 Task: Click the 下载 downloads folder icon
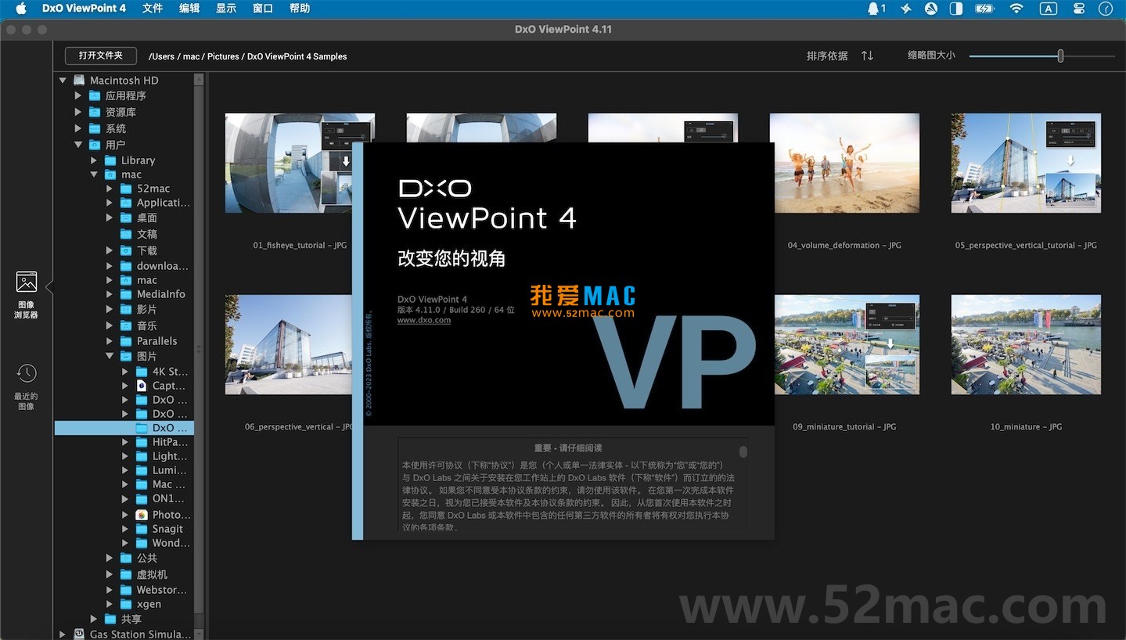coord(126,250)
